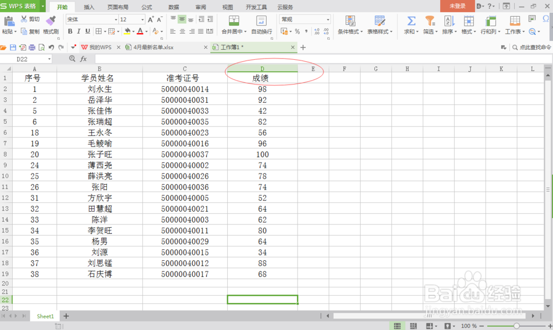Open the 格式 format menu
The height and width of the screenshot is (330, 553).
point(469,25)
